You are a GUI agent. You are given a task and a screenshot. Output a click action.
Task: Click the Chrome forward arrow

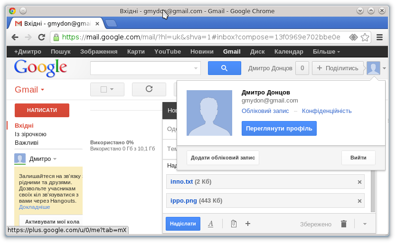click(x=28, y=37)
